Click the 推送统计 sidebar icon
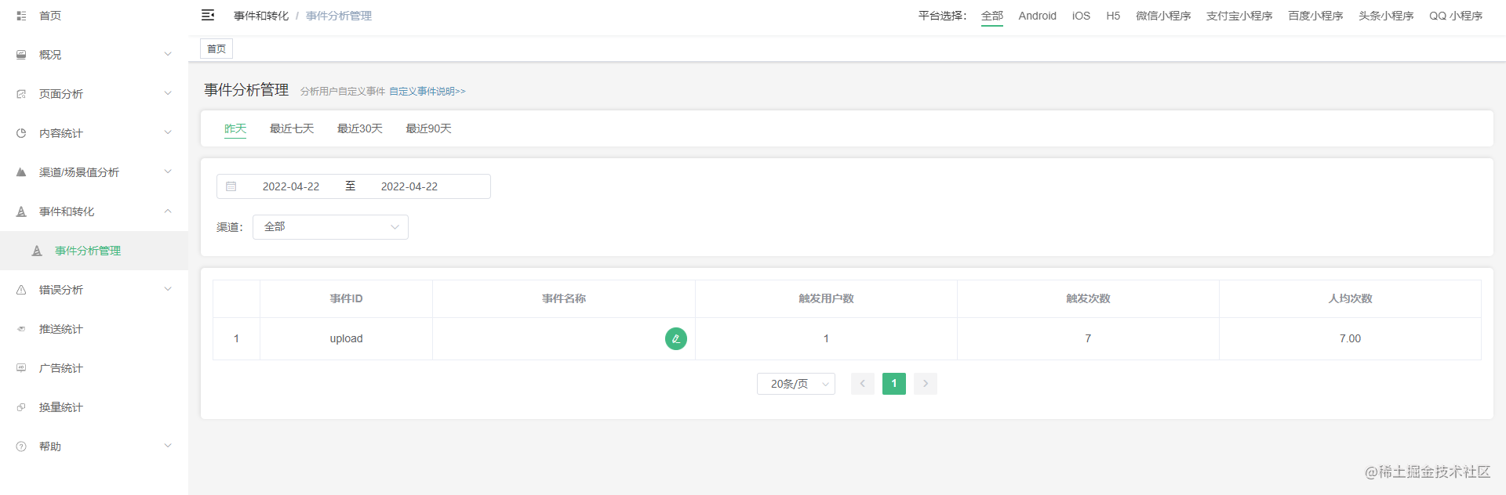 (21, 329)
